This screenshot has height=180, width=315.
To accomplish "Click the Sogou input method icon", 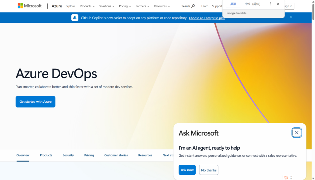I will pos(286,178).
